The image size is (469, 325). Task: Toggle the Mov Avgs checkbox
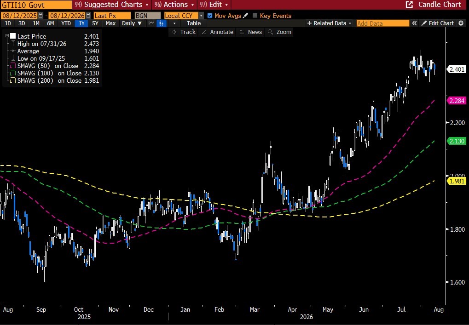210,16
